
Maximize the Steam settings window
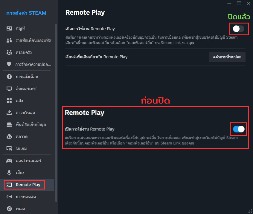239,3
